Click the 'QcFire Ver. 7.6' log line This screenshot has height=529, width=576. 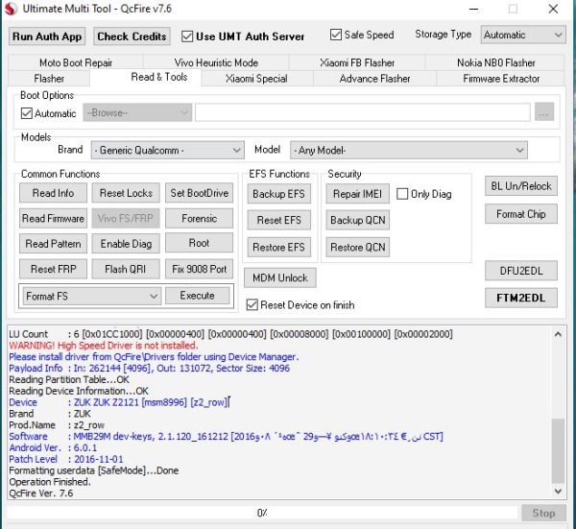tap(40, 493)
